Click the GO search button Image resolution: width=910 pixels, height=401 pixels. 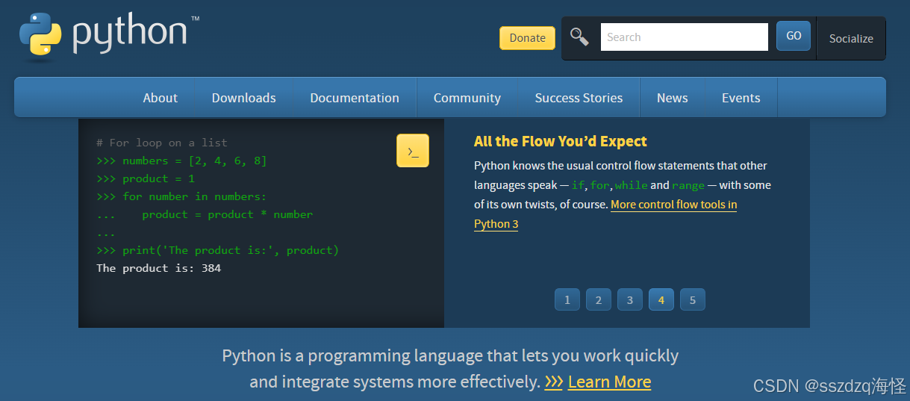point(794,36)
